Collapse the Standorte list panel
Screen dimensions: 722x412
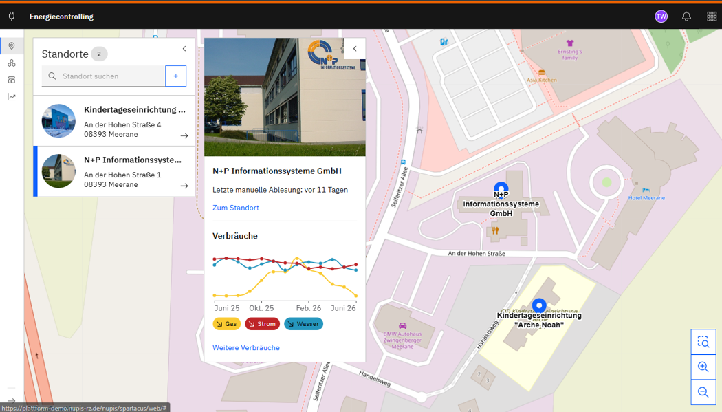tap(184, 49)
